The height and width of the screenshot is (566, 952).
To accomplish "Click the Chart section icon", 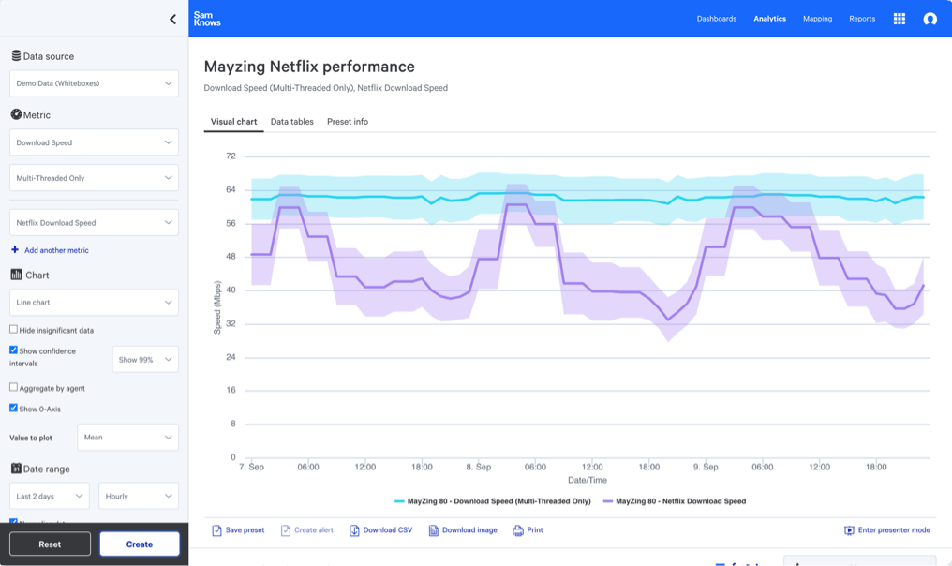I will click(16, 275).
